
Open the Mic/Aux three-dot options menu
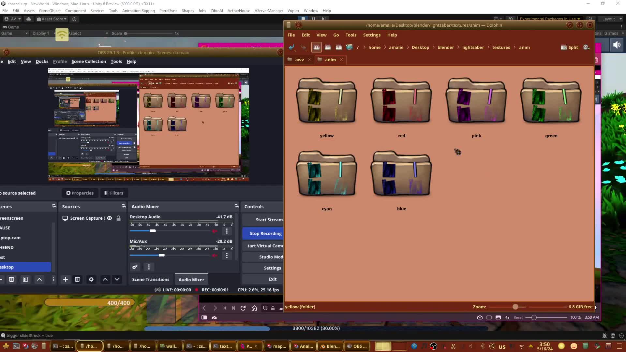pos(227,256)
